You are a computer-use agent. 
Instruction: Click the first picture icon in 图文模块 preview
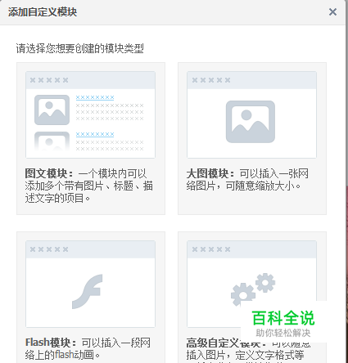coord(52,110)
